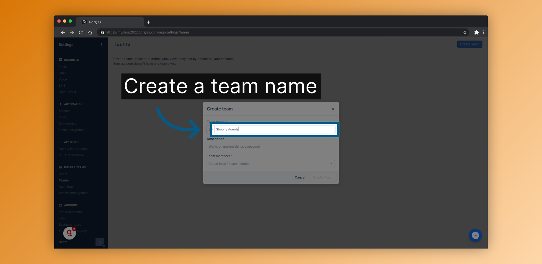Open Ticket assignment settings

(x=72, y=130)
